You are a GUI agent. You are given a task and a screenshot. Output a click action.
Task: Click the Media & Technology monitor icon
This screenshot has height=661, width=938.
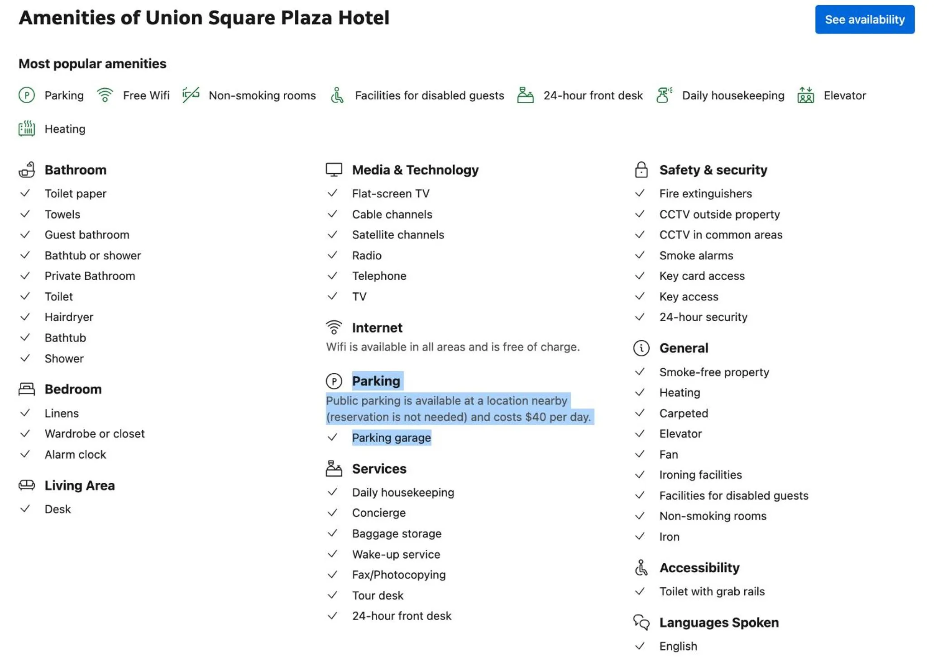tap(333, 169)
